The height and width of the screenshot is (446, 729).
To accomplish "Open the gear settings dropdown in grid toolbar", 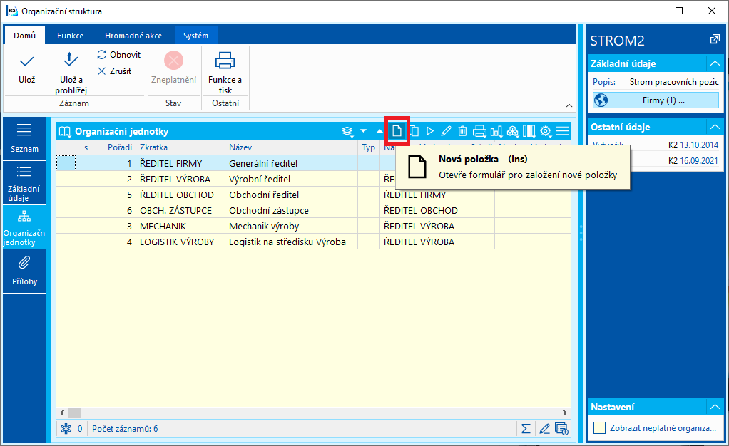I will (x=546, y=132).
